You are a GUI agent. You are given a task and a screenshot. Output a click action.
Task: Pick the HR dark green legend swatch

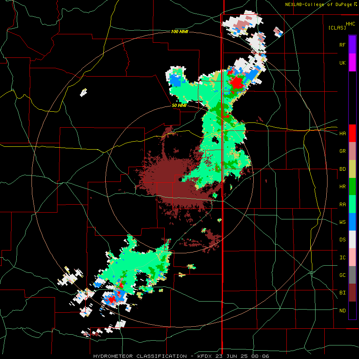[352, 186]
